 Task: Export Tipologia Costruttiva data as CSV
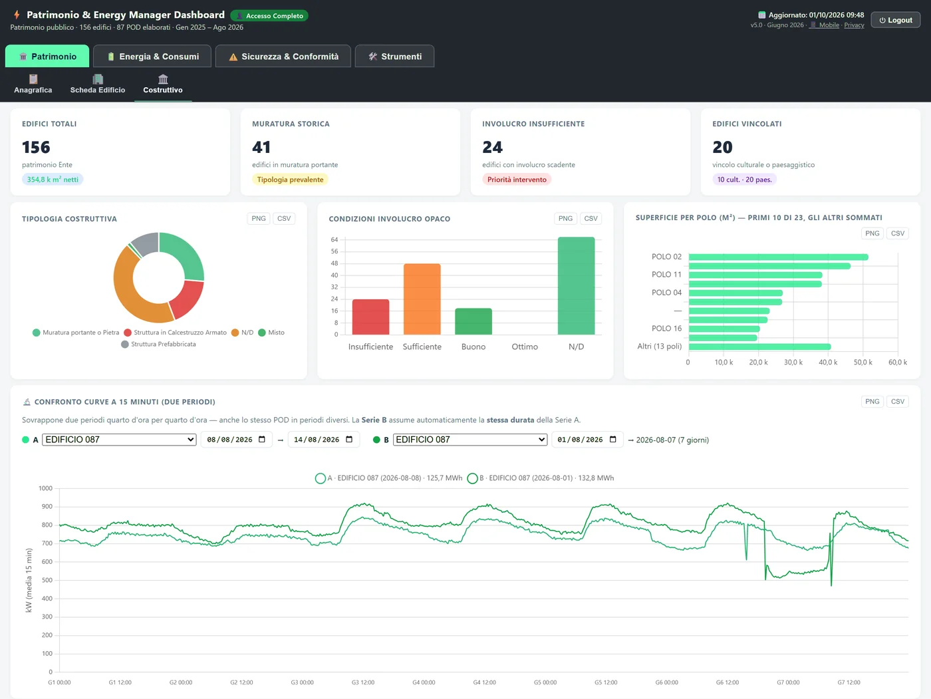click(x=284, y=219)
